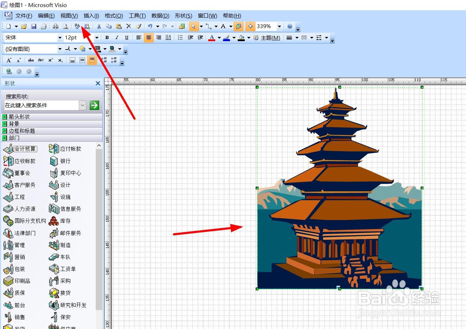Click the Research binoculars icon

[87, 26]
